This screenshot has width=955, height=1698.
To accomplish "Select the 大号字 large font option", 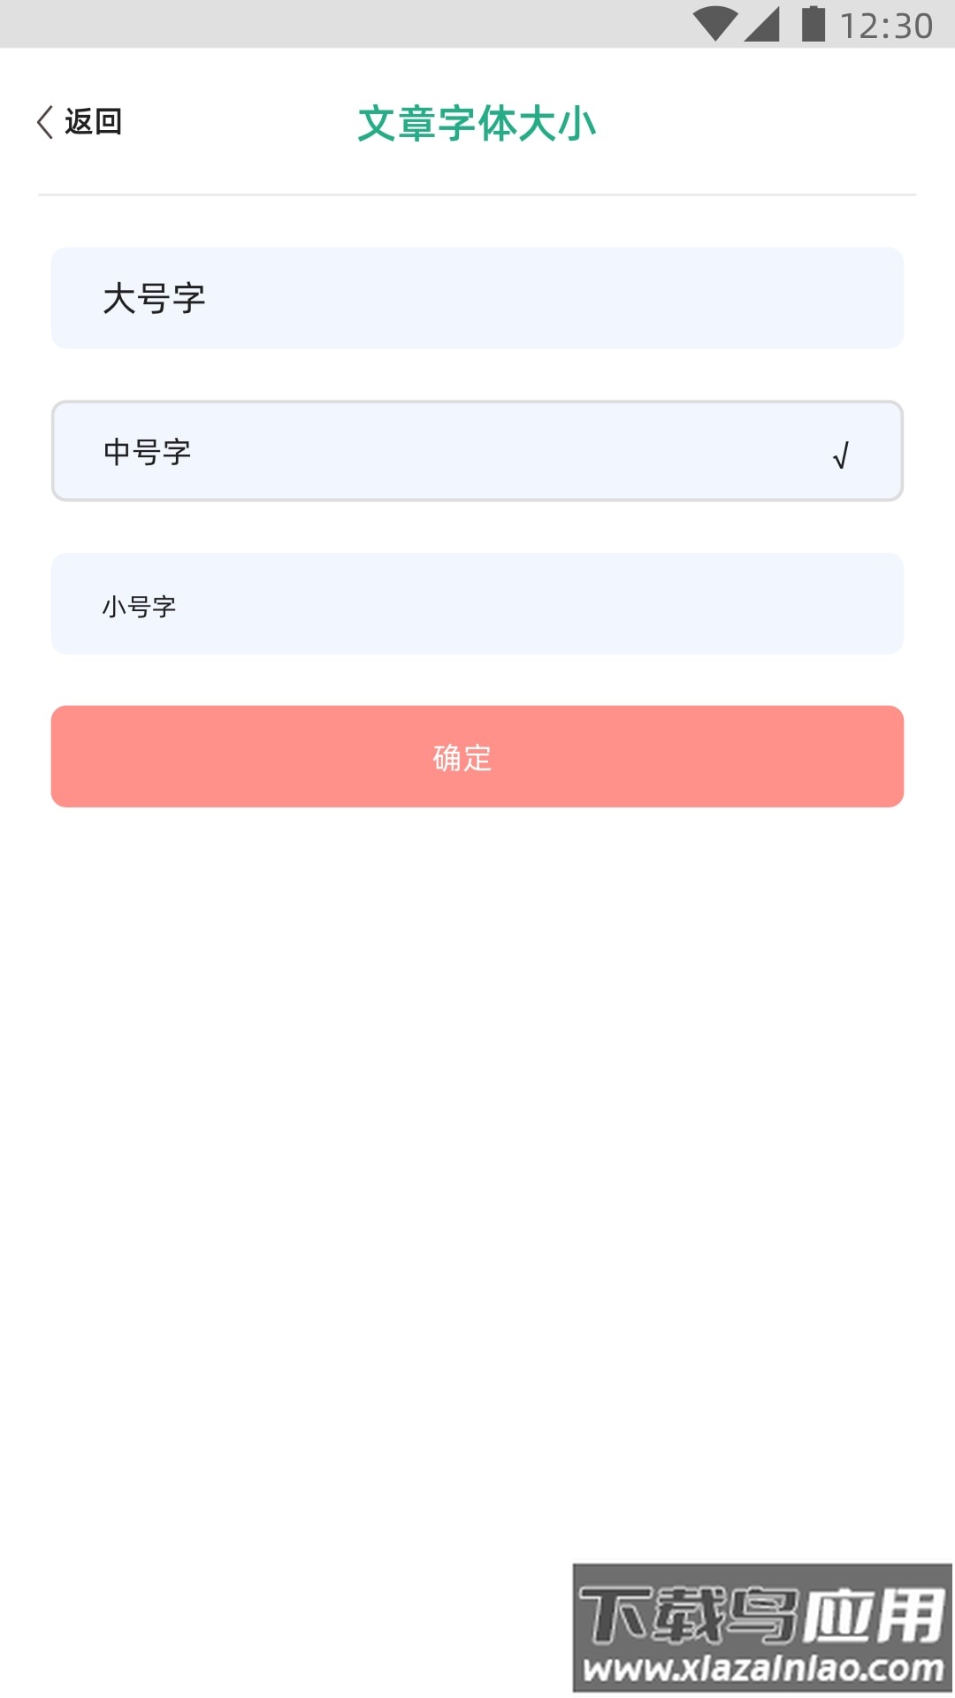I will [x=477, y=298].
